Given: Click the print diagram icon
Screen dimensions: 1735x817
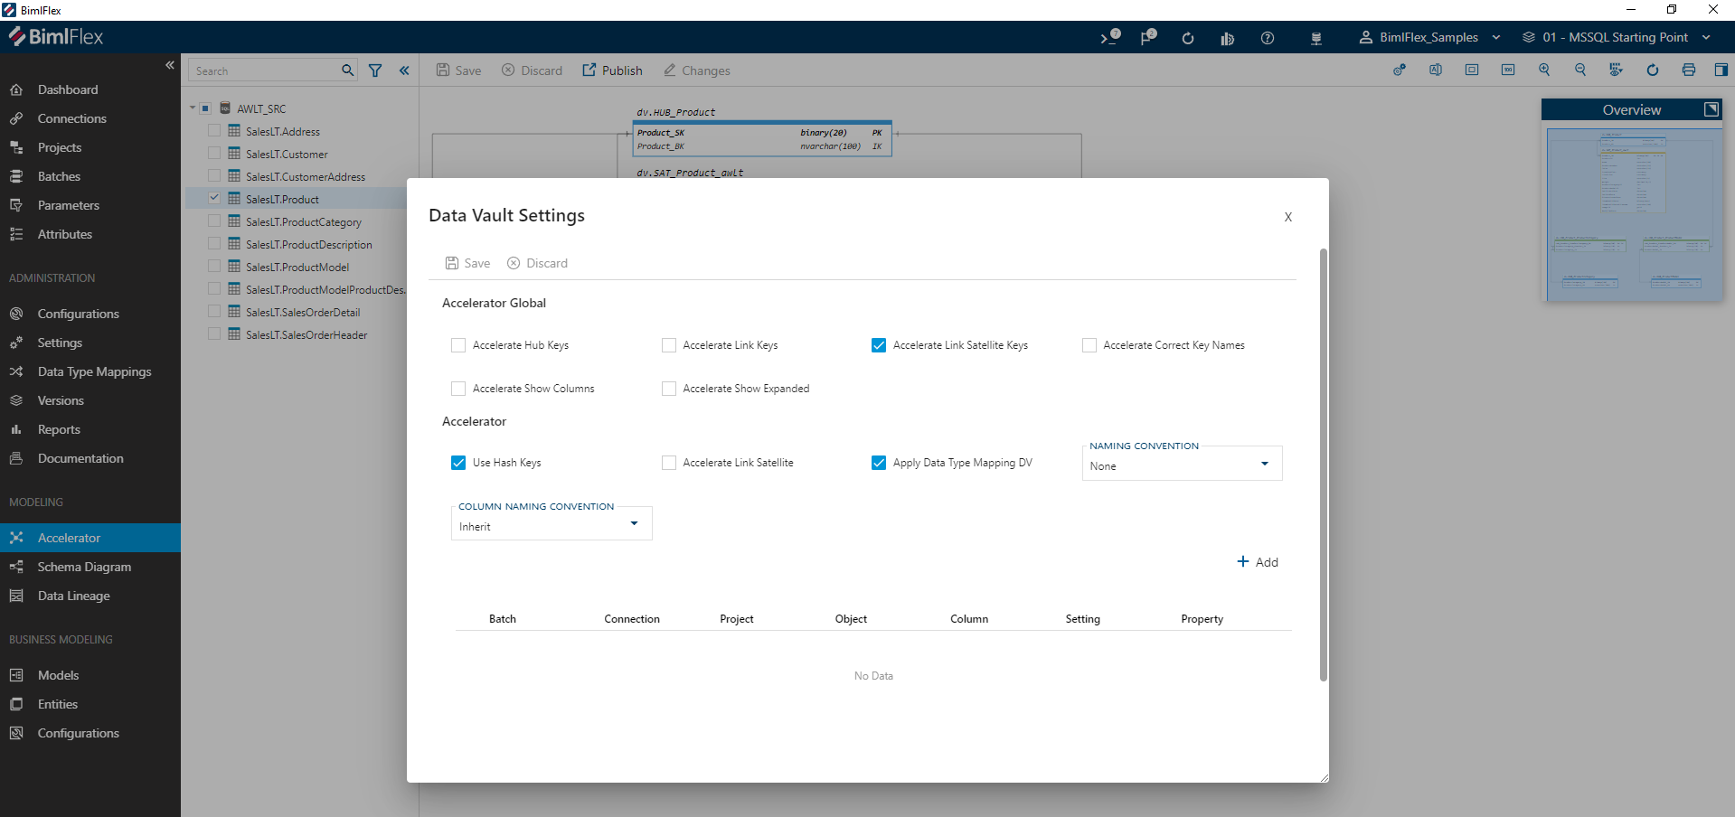Looking at the screenshot, I should click(1688, 70).
